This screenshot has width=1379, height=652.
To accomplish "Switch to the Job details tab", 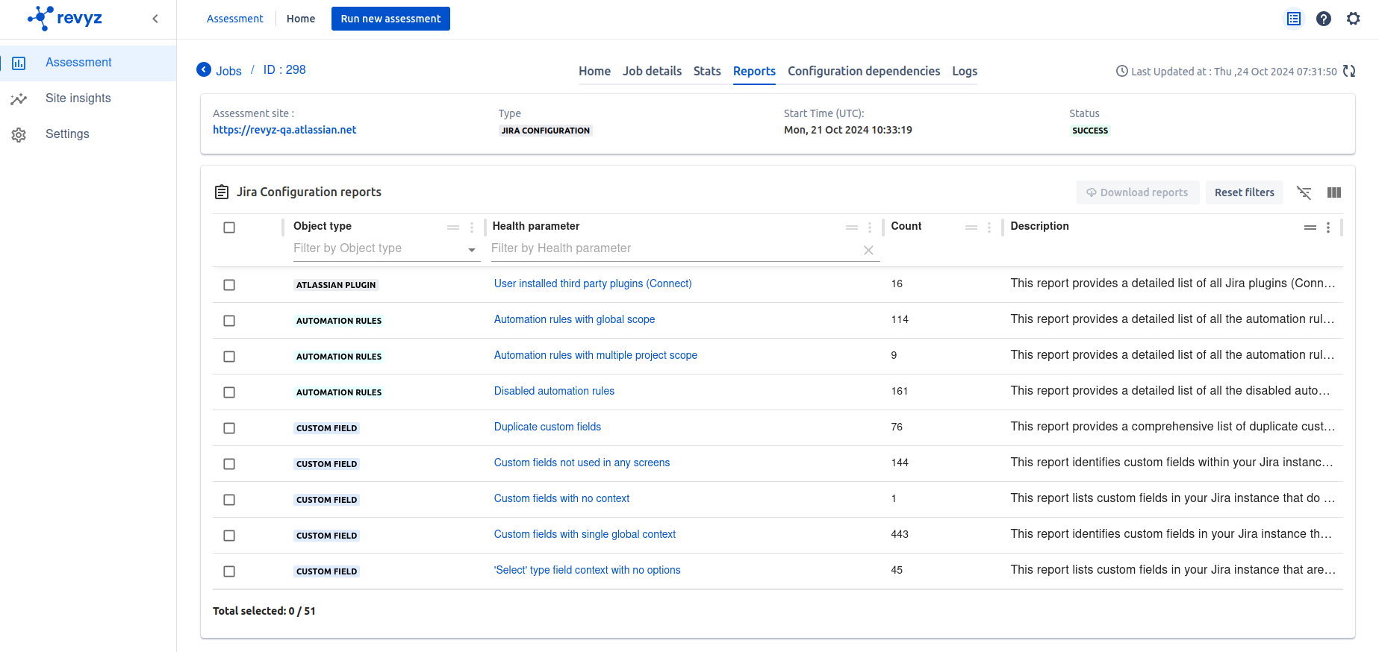I will pyautogui.click(x=652, y=71).
